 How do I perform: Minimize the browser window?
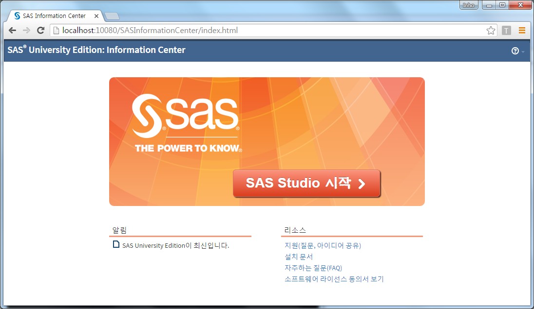point(489,5)
